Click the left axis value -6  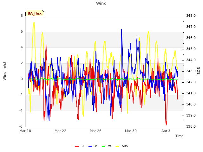point(21,127)
